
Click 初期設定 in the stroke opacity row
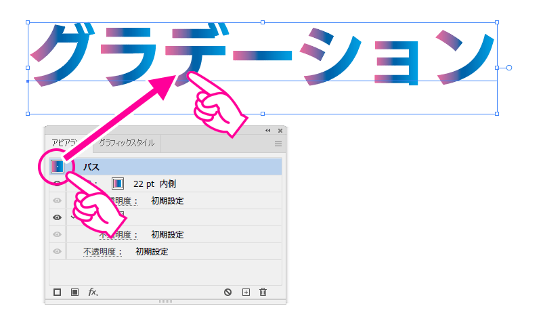(167, 201)
